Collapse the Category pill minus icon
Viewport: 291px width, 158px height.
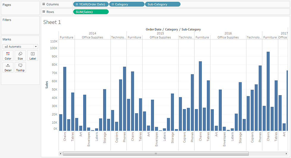(x=113, y=4)
